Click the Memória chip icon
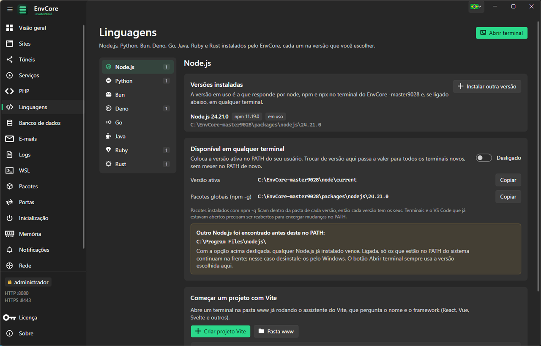The height and width of the screenshot is (346, 541). [9, 234]
